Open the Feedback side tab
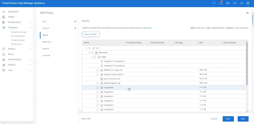This screenshot has height=124, width=254. [x=252, y=19]
